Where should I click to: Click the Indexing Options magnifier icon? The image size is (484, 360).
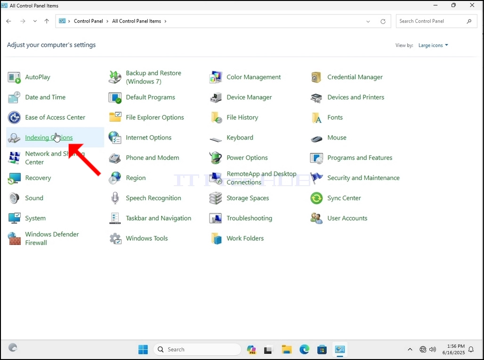tap(14, 138)
